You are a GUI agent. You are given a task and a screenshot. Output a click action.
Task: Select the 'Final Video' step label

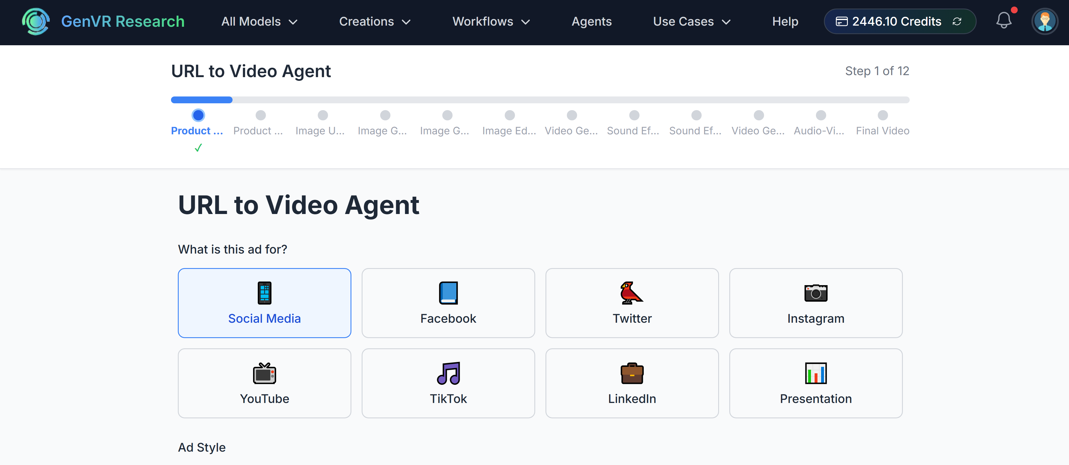tap(882, 131)
